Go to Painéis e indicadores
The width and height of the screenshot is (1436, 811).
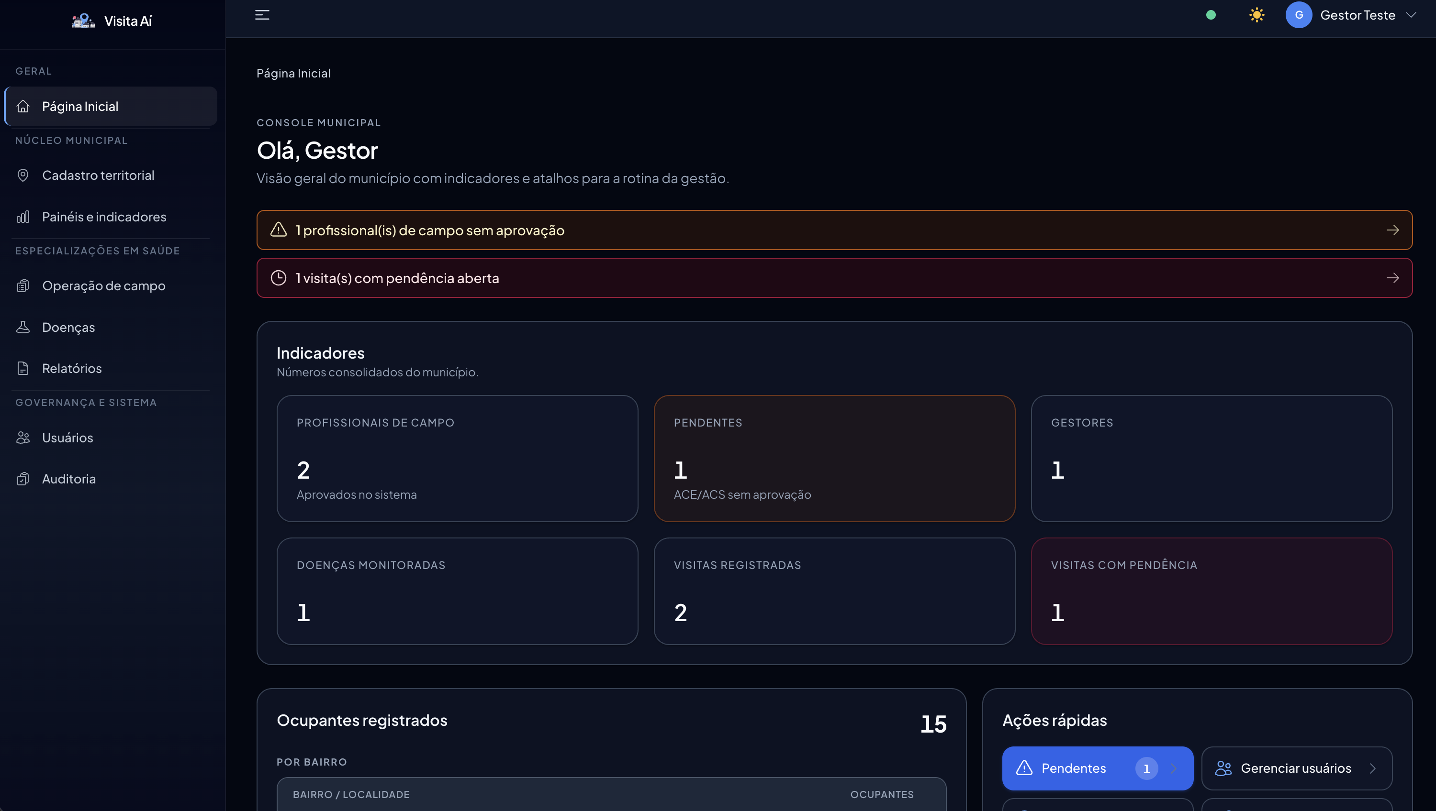point(104,217)
